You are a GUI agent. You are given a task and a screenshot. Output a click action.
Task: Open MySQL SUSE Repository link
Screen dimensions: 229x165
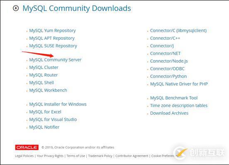click(53, 46)
